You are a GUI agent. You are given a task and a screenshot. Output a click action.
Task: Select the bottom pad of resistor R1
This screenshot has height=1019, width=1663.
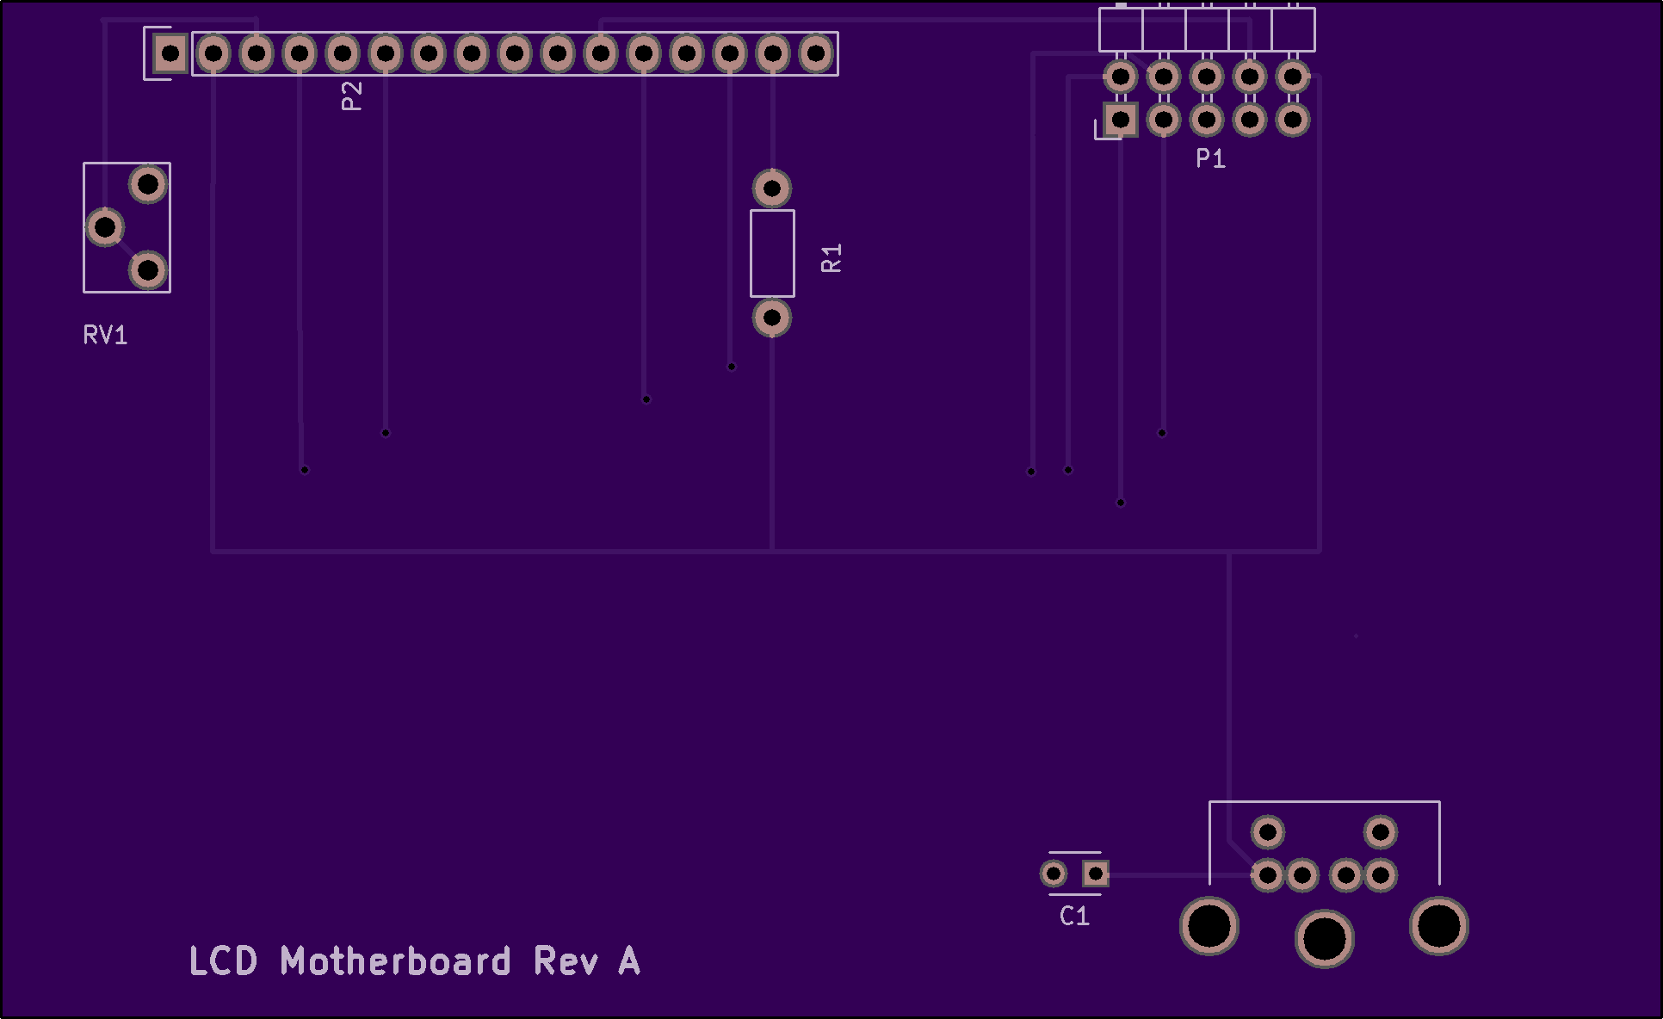coord(772,318)
